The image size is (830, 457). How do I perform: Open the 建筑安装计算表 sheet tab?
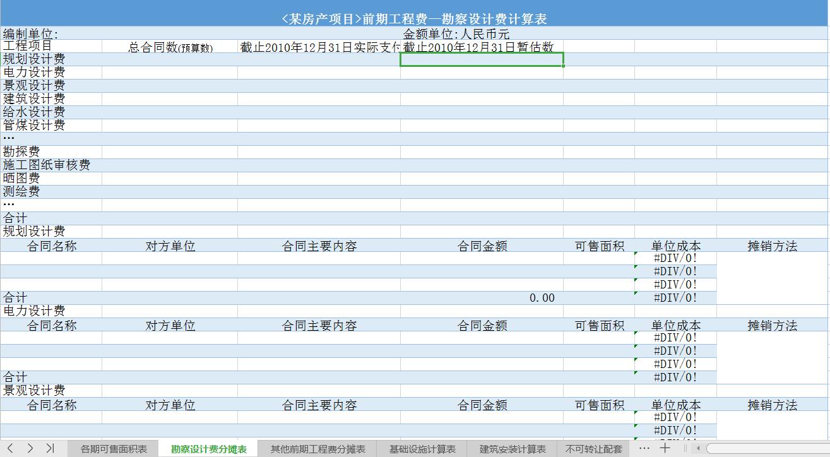pyautogui.click(x=512, y=449)
